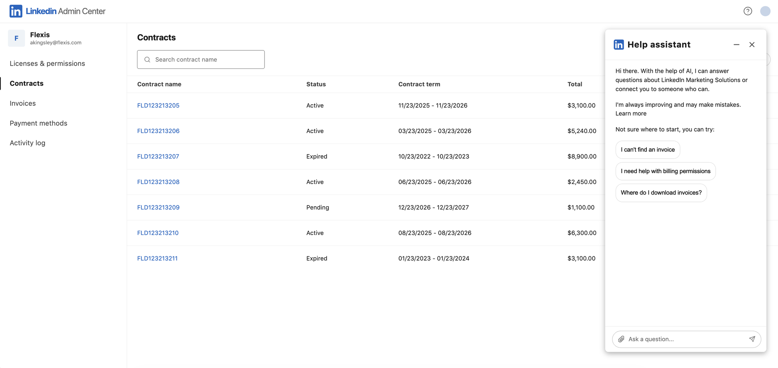Open contract FLD123213210
Image resolution: width=778 pixels, height=368 pixels.
tap(158, 233)
